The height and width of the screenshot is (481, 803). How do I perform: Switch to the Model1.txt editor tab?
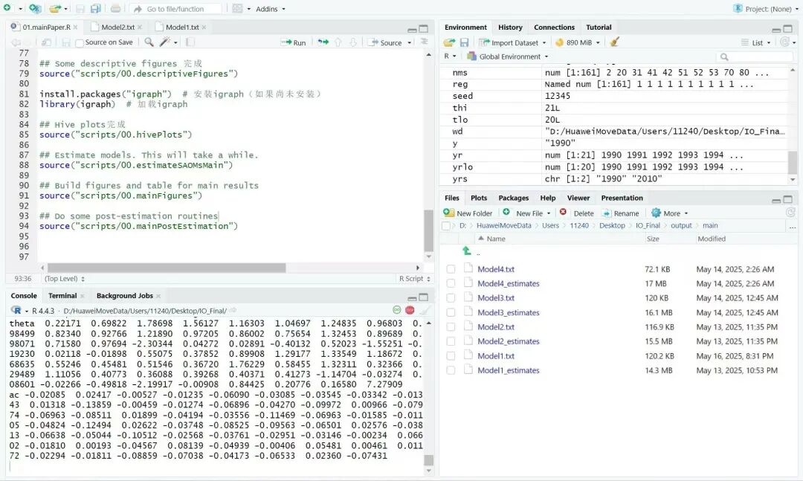click(x=182, y=28)
